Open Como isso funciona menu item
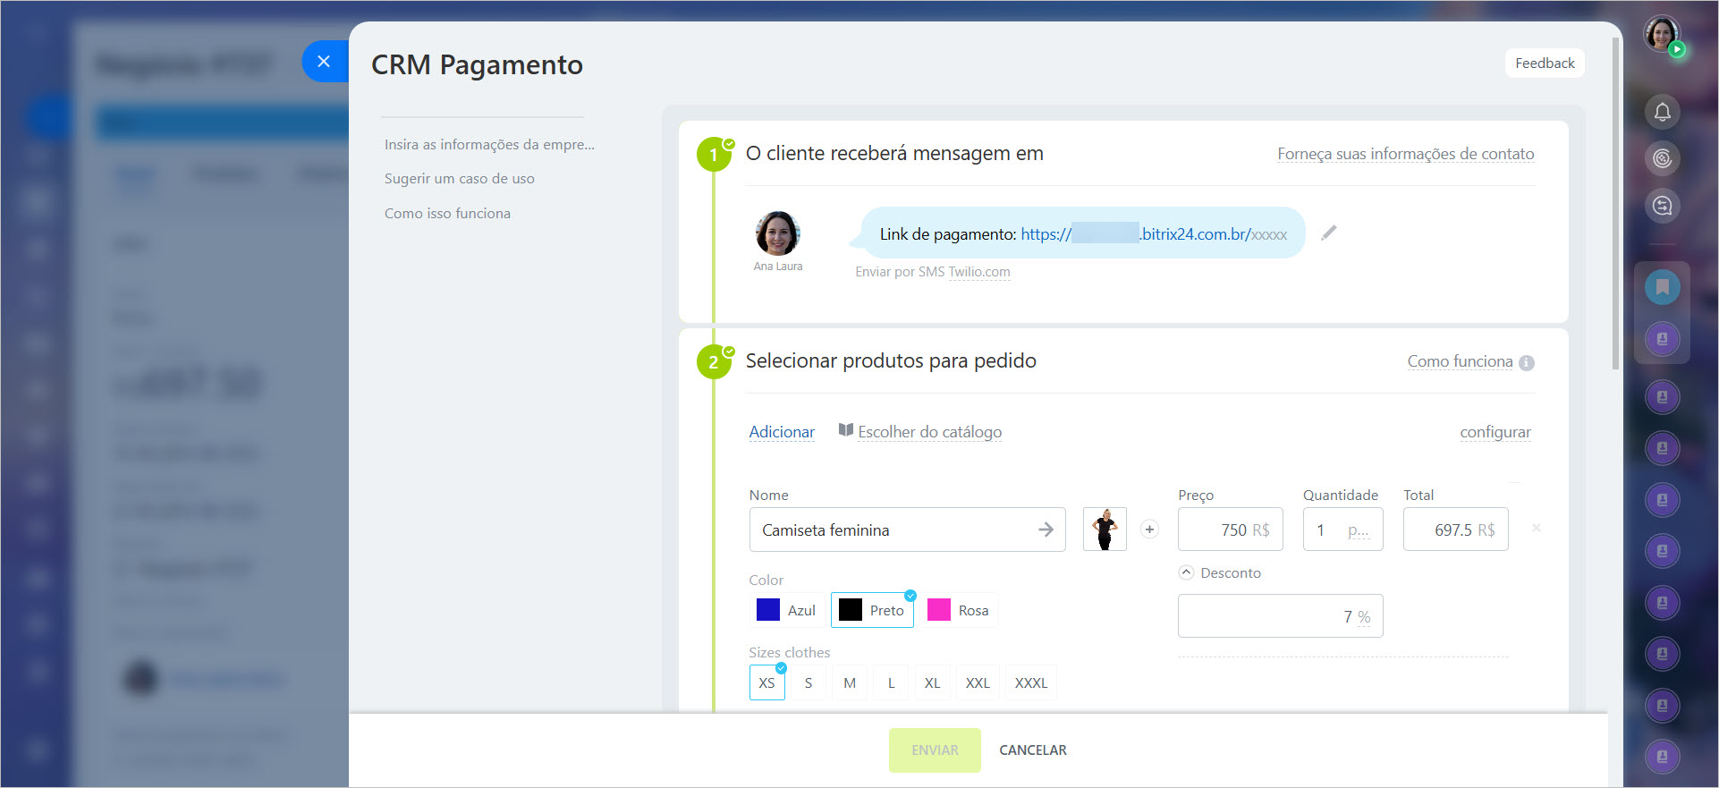This screenshot has height=788, width=1719. (x=447, y=213)
